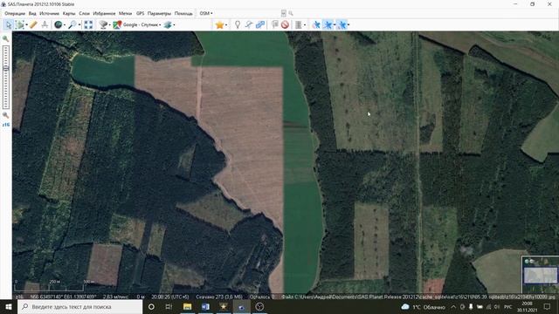Click the 20:08:26 (UTC+5) time in status bar
The width and height of the screenshot is (559, 314).
click(170, 297)
